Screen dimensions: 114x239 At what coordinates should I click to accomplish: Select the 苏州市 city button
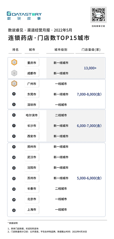(x=32, y=178)
